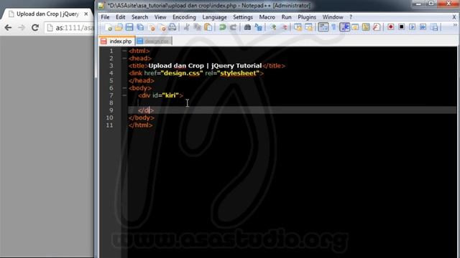Collapse the head fold at line 2
This screenshot has width=460, height=258.
tap(124, 58)
